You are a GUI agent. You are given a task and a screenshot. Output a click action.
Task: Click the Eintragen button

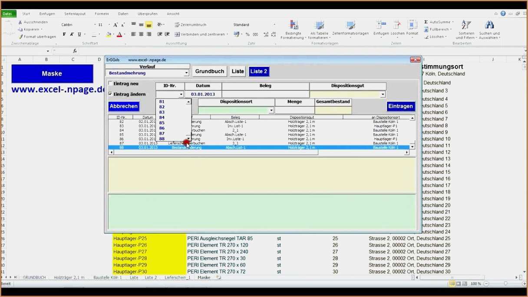click(400, 106)
